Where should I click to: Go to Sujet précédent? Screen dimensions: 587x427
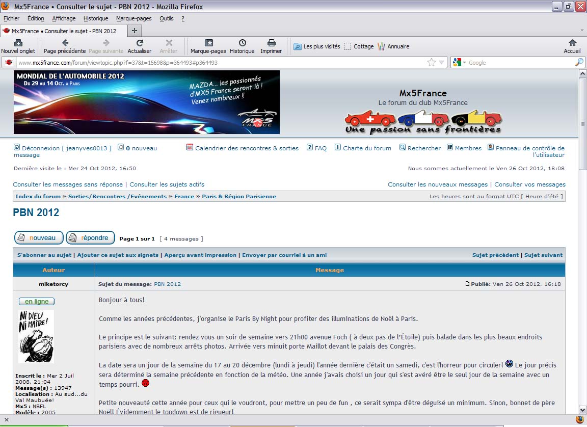(x=495, y=255)
